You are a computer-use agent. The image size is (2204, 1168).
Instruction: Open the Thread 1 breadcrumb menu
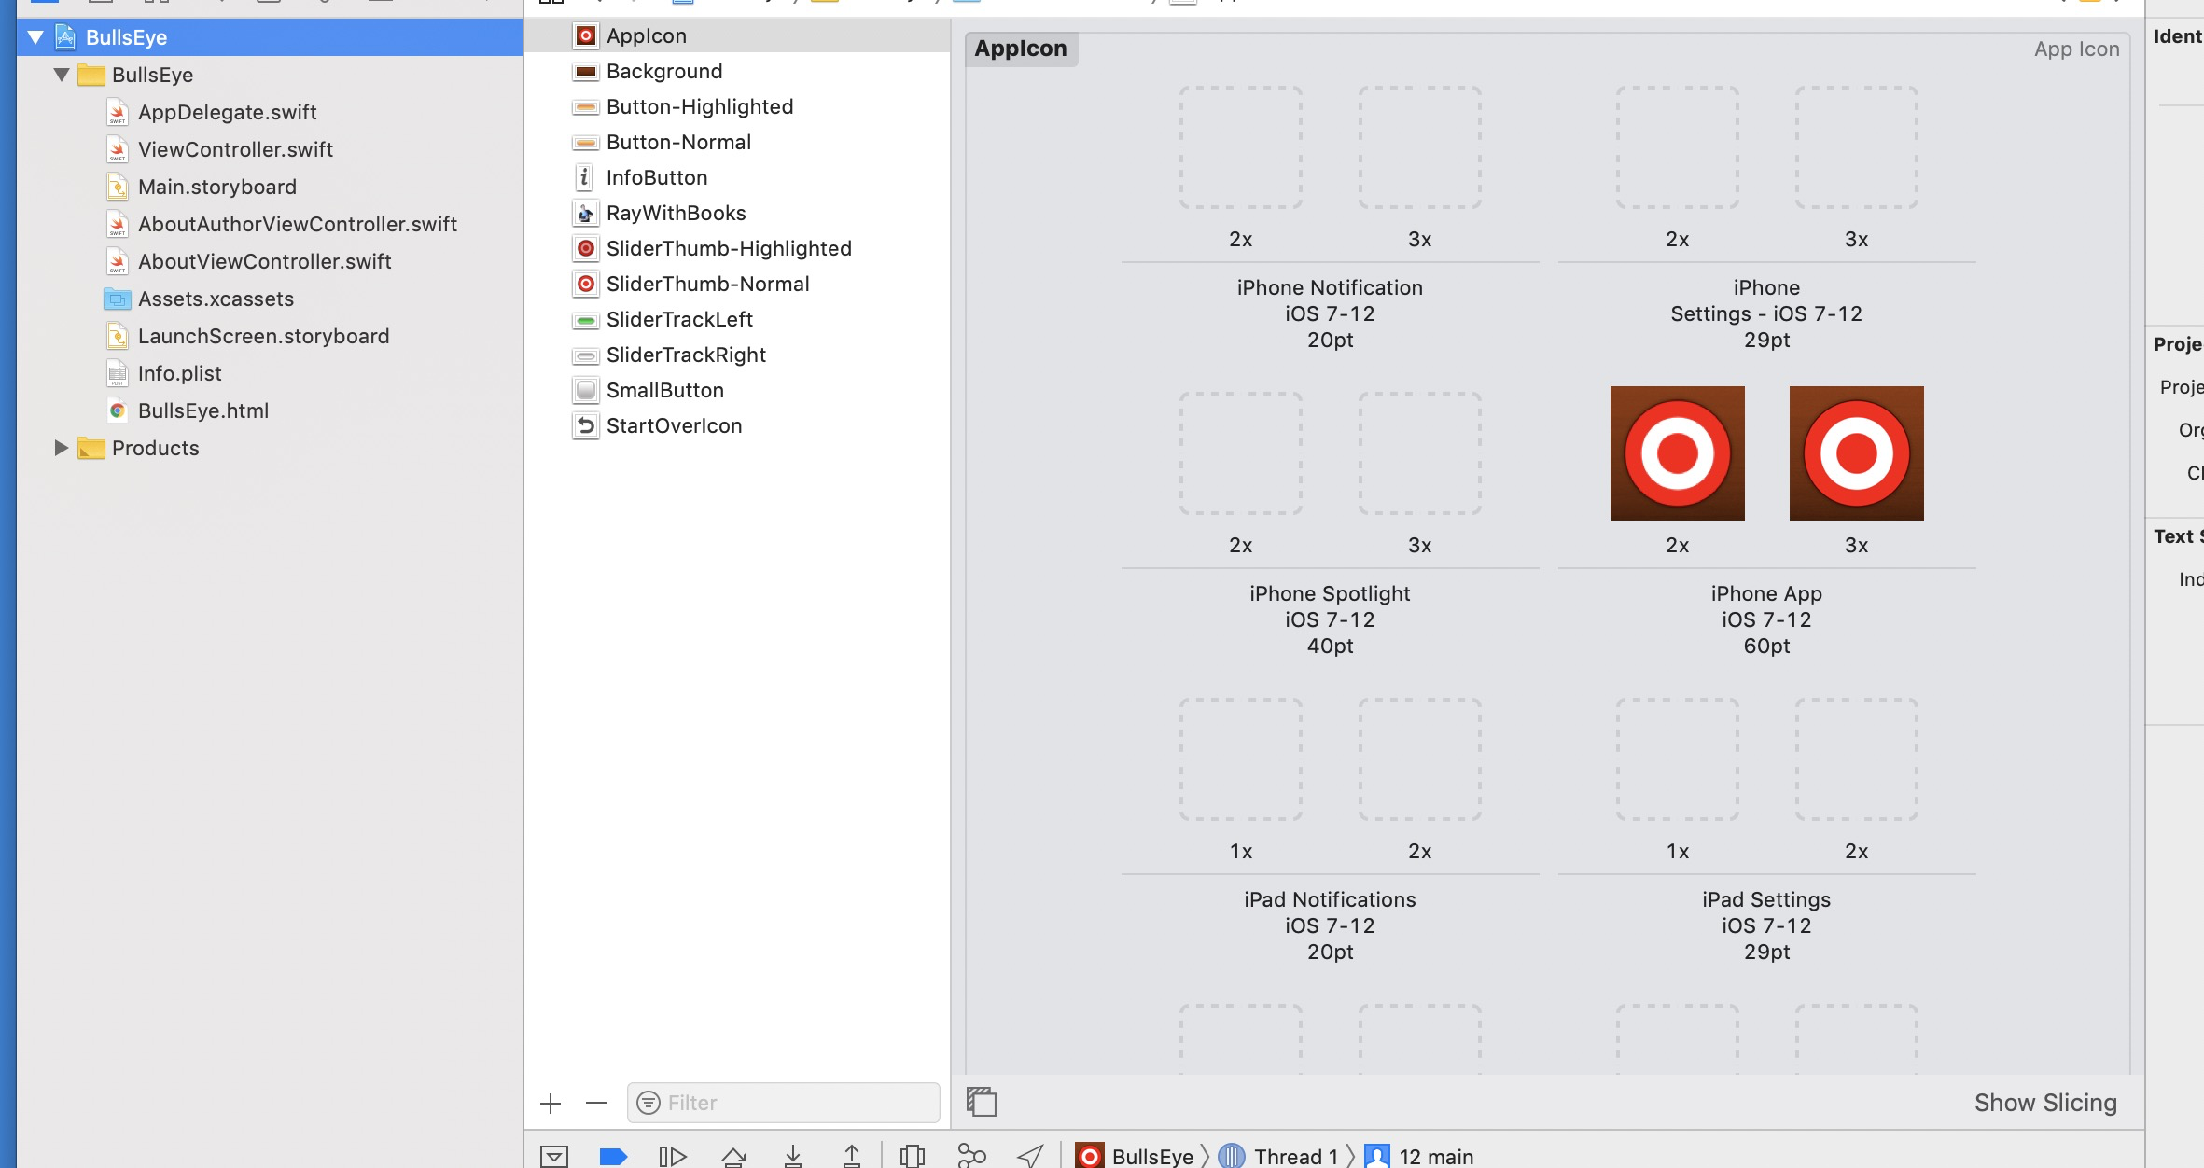(x=1278, y=1156)
